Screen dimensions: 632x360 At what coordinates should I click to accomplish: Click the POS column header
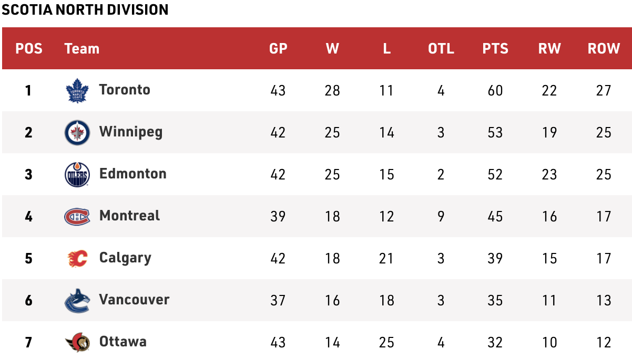[x=29, y=49]
